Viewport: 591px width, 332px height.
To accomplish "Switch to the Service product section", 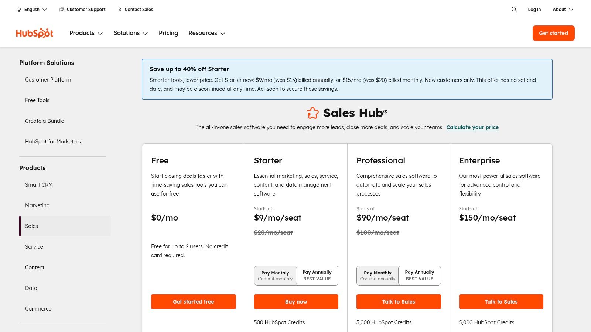I will [x=34, y=246].
